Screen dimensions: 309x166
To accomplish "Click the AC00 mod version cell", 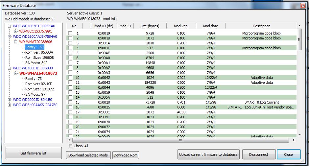I will coord(181,112).
